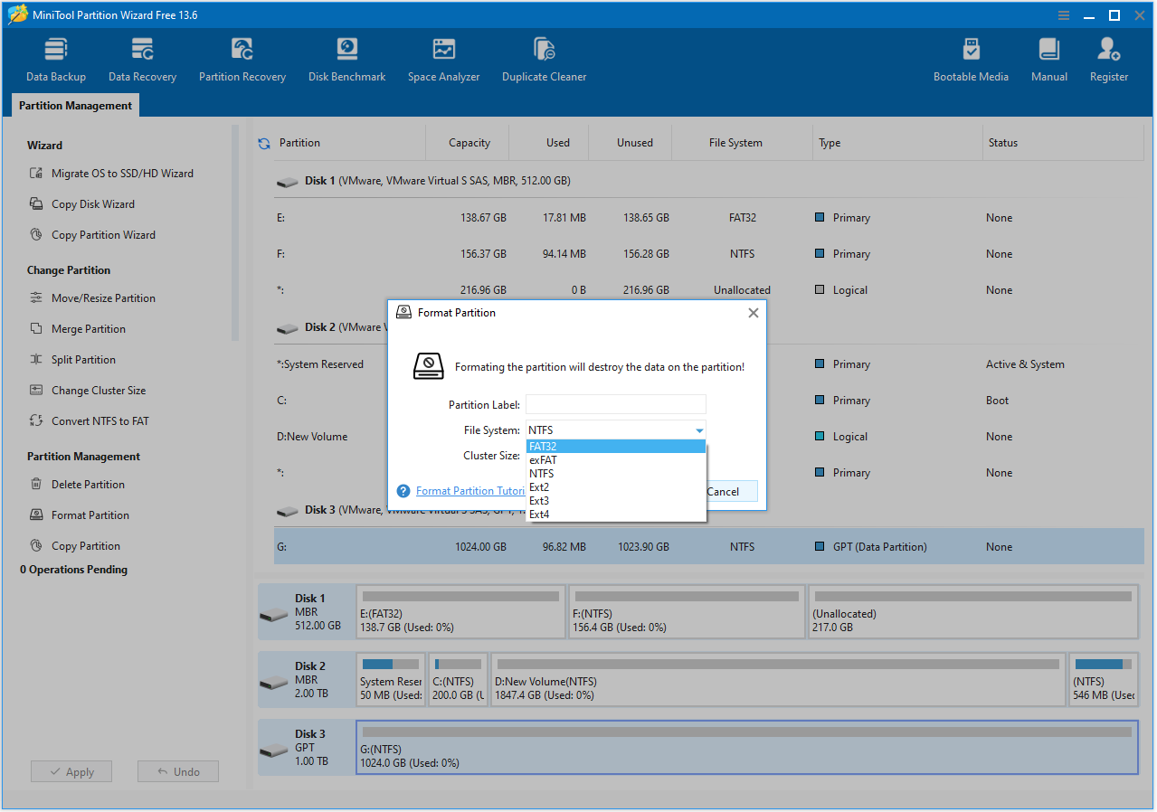Open the Bootable Media creator
Screen dimensions: 1157x812
pyautogui.click(x=971, y=57)
